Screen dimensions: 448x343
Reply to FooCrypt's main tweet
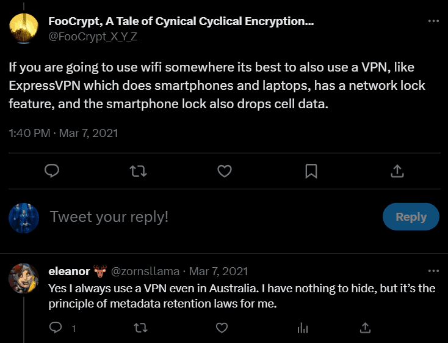(52, 171)
